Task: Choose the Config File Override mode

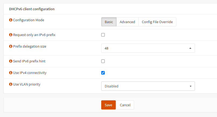Action: [157, 22]
